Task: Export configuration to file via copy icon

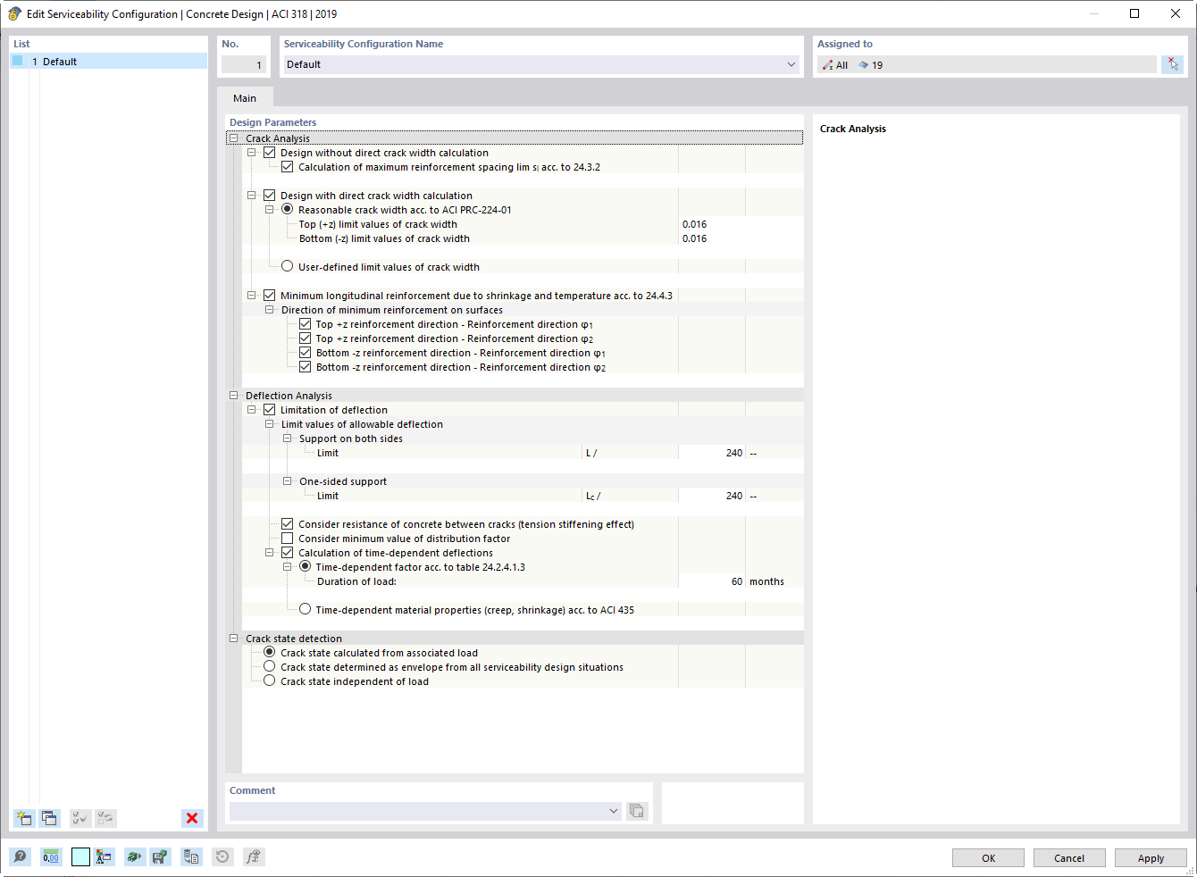Action: point(191,856)
